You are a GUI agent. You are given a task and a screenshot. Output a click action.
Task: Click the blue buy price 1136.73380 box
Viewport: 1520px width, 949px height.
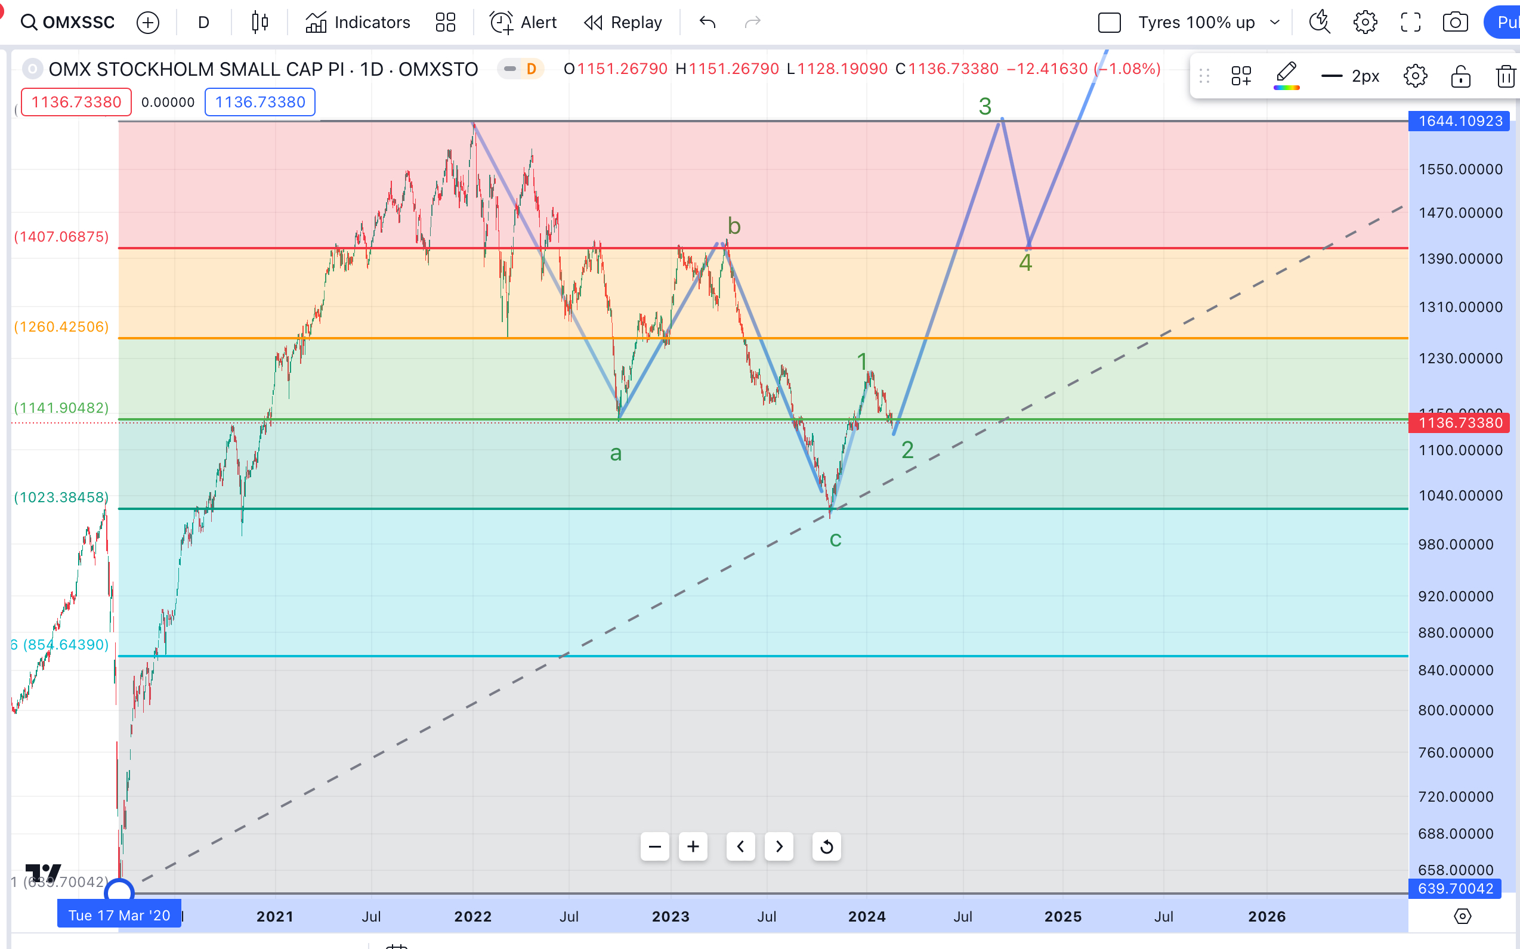coord(260,103)
